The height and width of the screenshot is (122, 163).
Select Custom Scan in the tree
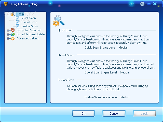click(30, 26)
